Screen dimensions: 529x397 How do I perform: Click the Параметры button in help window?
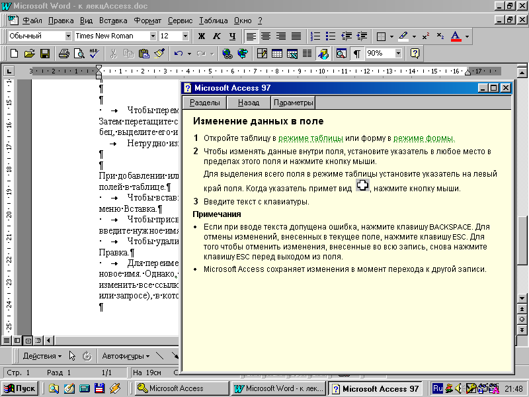pos(293,103)
